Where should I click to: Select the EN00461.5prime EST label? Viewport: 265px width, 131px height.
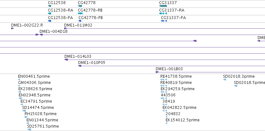[34, 76]
